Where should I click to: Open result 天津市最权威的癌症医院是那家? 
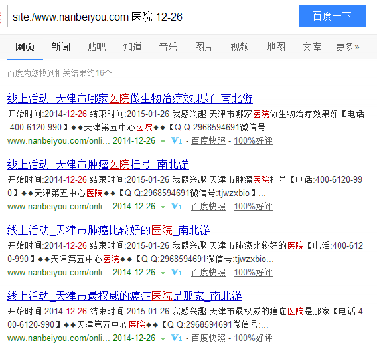125,296
